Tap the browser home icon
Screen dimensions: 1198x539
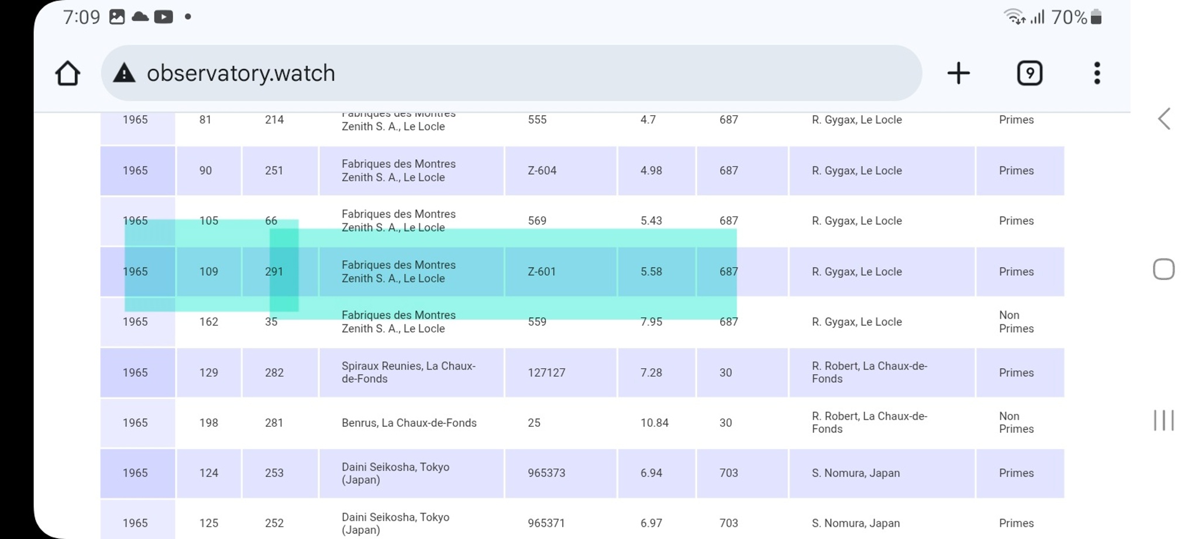[x=67, y=74]
